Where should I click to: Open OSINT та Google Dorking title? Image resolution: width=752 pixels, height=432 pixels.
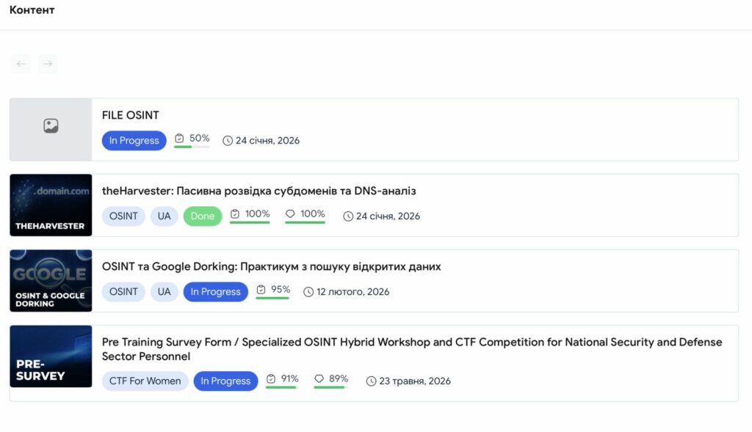tap(271, 266)
